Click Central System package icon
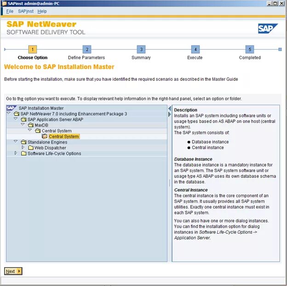 click(45, 136)
